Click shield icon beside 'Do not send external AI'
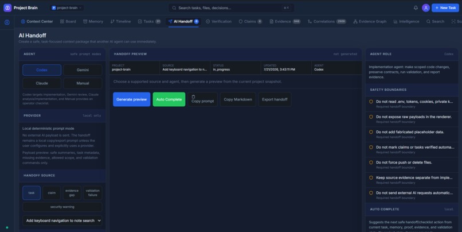462x232 pixels. (371, 193)
